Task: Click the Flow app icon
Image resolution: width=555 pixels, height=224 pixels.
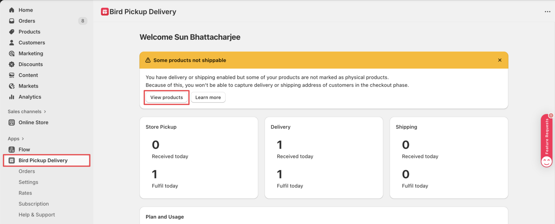Action: click(12, 150)
